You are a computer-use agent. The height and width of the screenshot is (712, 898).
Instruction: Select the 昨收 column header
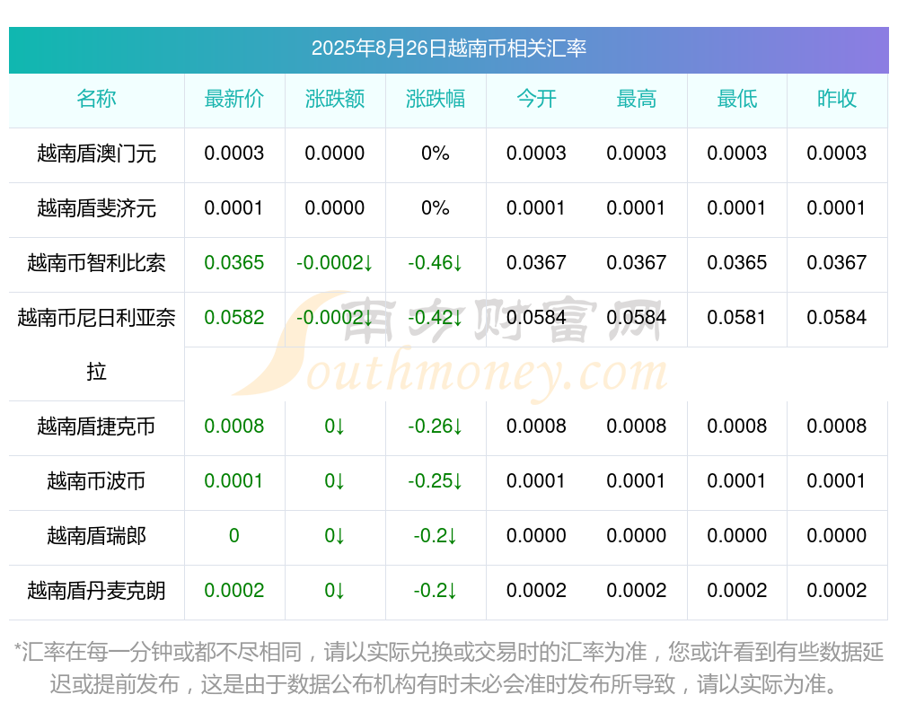click(x=837, y=99)
